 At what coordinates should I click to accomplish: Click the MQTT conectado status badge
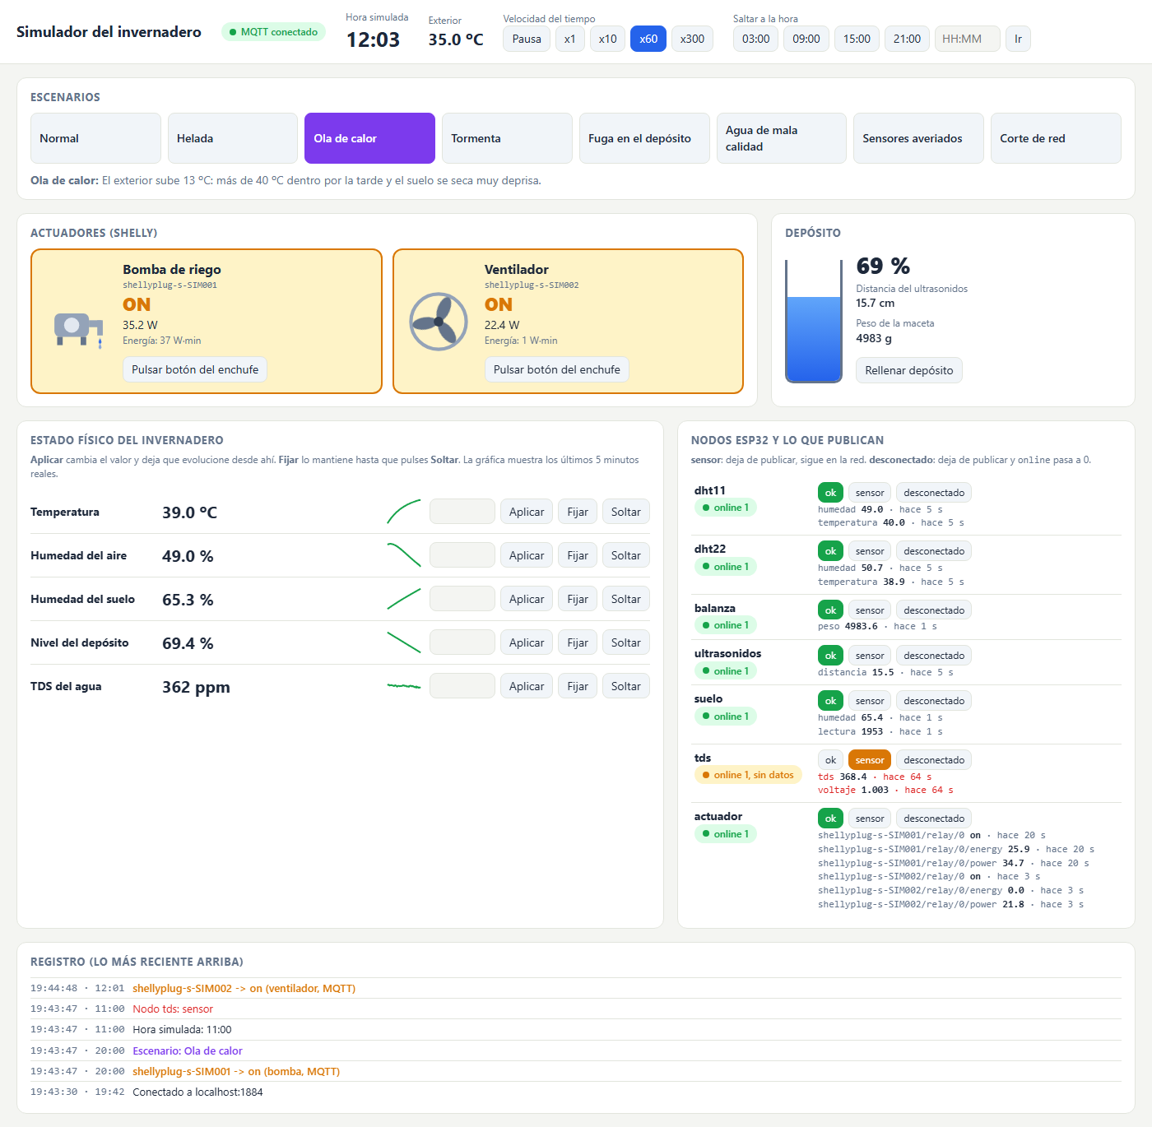[273, 32]
